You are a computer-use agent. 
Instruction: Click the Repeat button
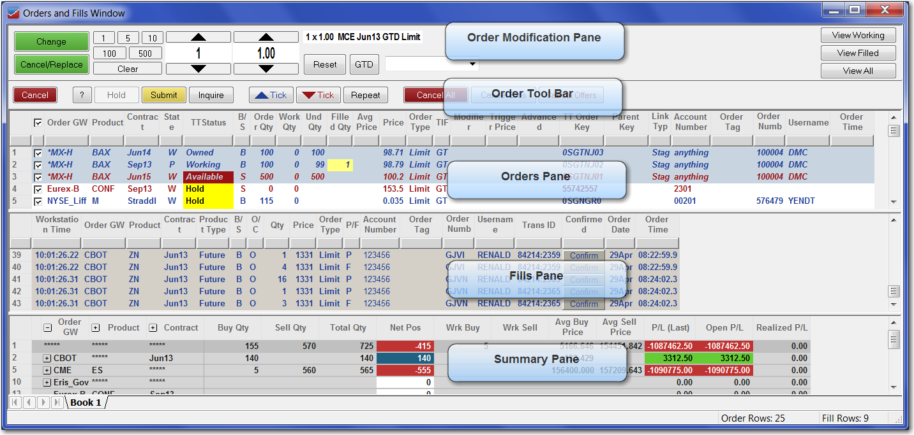click(366, 95)
